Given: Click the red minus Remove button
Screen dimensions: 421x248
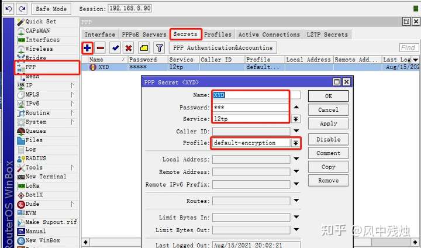Looking at the screenshot, I should pyautogui.click(x=101, y=48).
